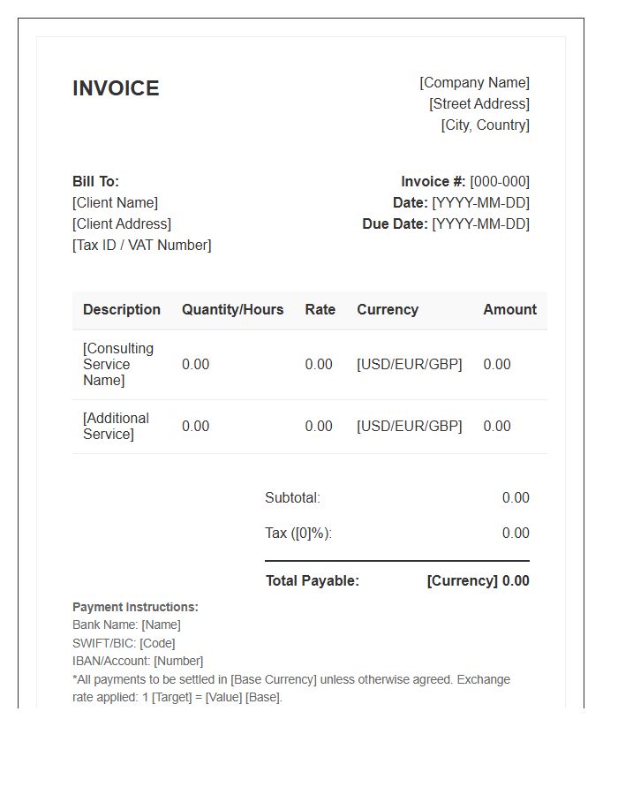Click the Subtotal value 0.00
618x795 pixels.
click(516, 498)
